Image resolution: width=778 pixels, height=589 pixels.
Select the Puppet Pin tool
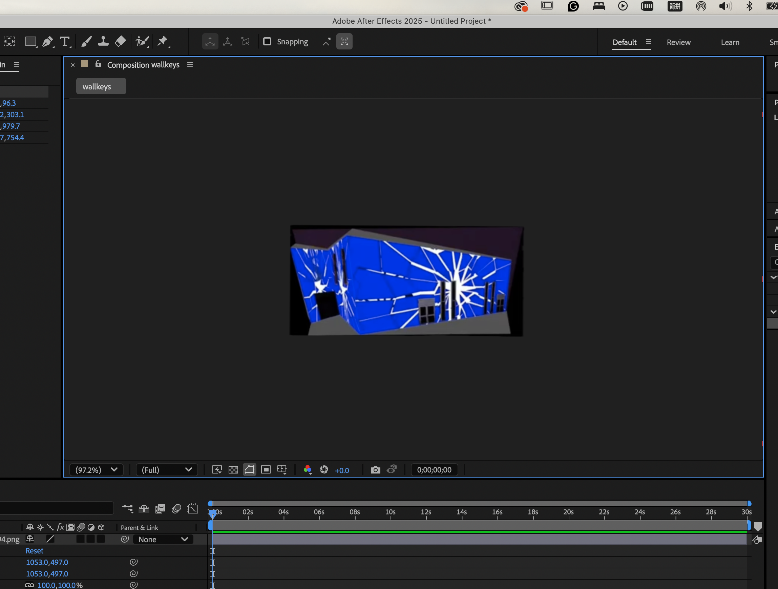163,42
